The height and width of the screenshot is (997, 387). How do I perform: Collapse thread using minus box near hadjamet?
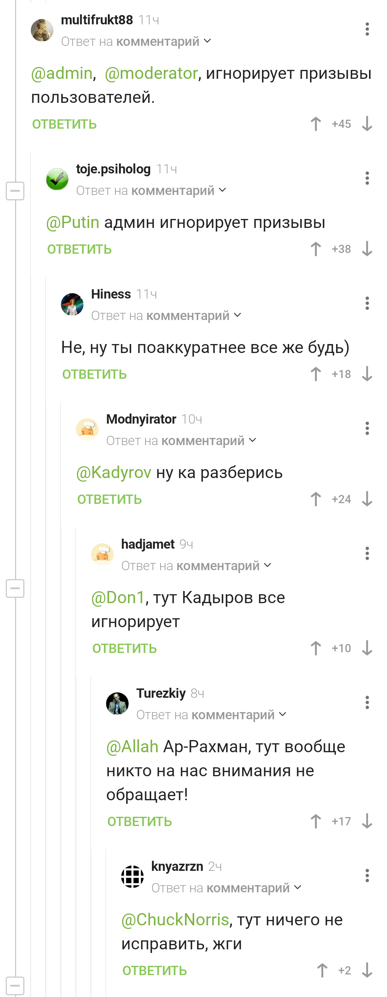click(x=15, y=588)
